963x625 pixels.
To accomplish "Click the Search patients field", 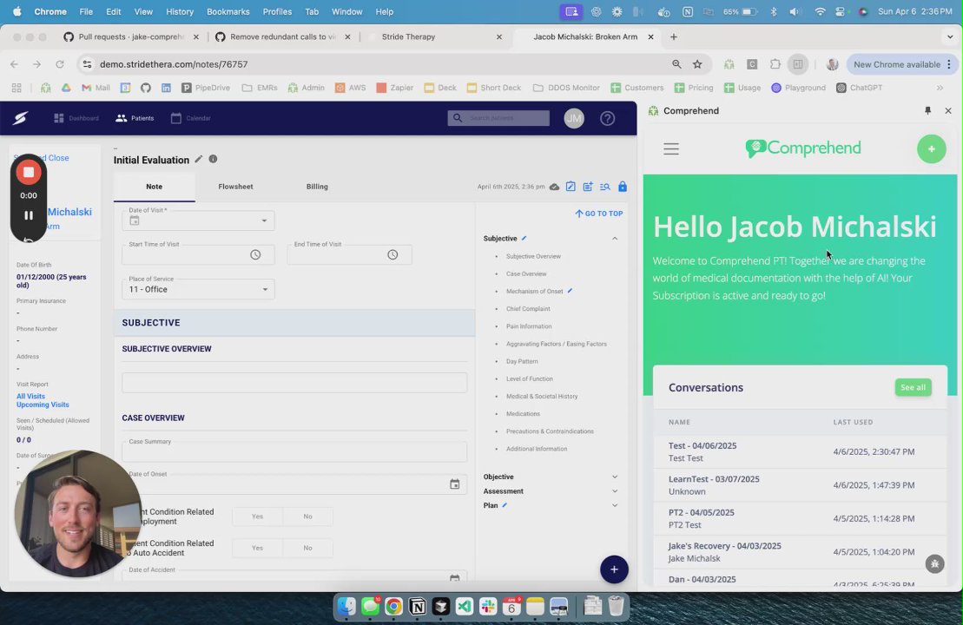I will pos(498,118).
